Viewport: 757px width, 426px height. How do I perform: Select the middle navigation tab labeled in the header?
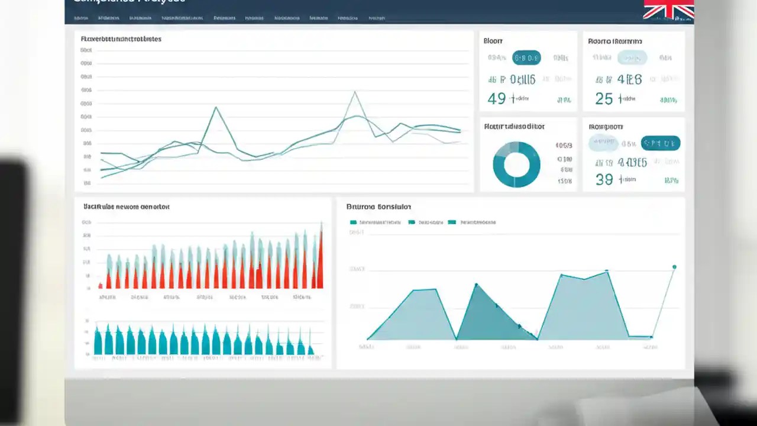(x=254, y=18)
